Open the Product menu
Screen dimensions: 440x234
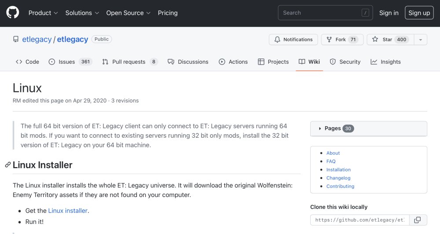tap(43, 13)
